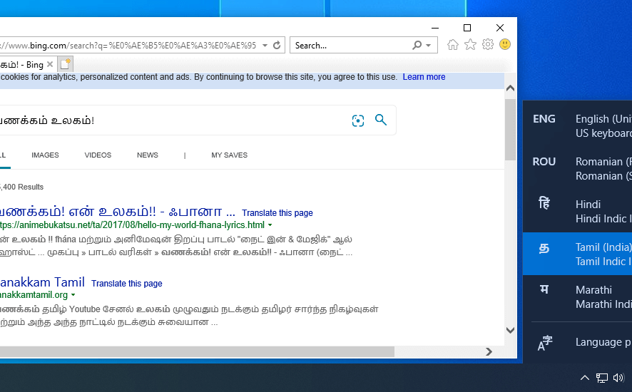This screenshot has height=392, width=632.
Task: Go to Home page icon
Action: pyautogui.click(x=453, y=45)
